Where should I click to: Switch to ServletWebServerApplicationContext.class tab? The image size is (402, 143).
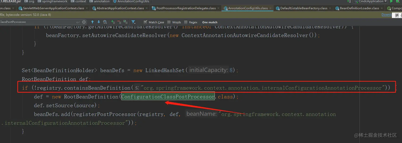(53, 8)
